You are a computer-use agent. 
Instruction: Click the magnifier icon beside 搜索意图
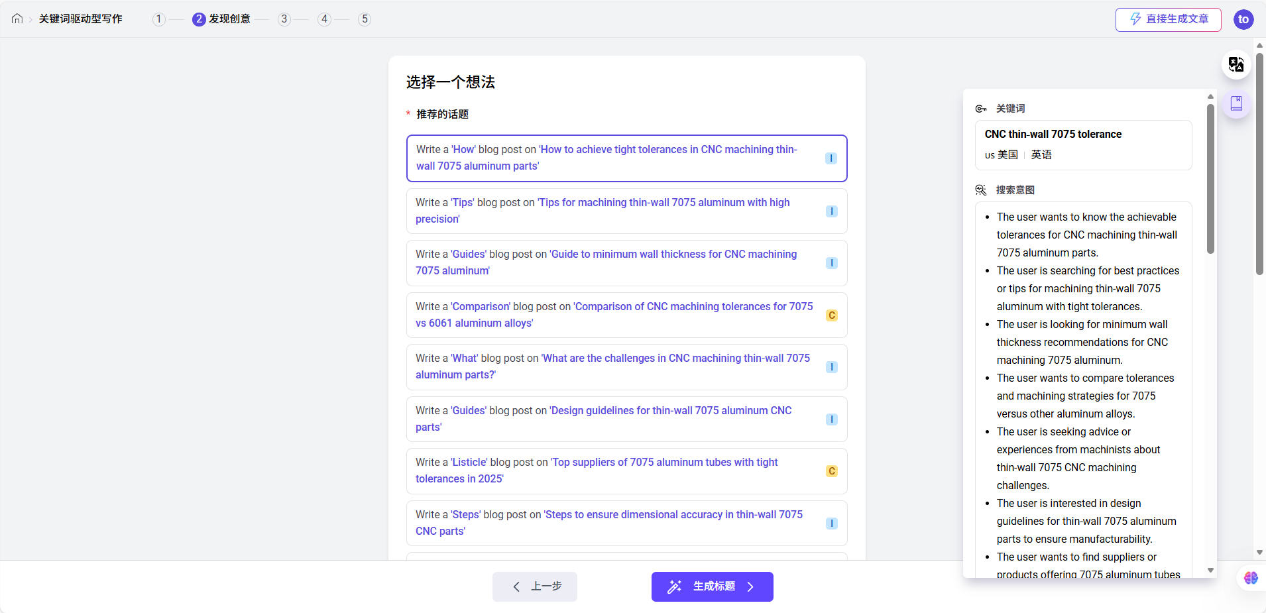(x=981, y=190)
